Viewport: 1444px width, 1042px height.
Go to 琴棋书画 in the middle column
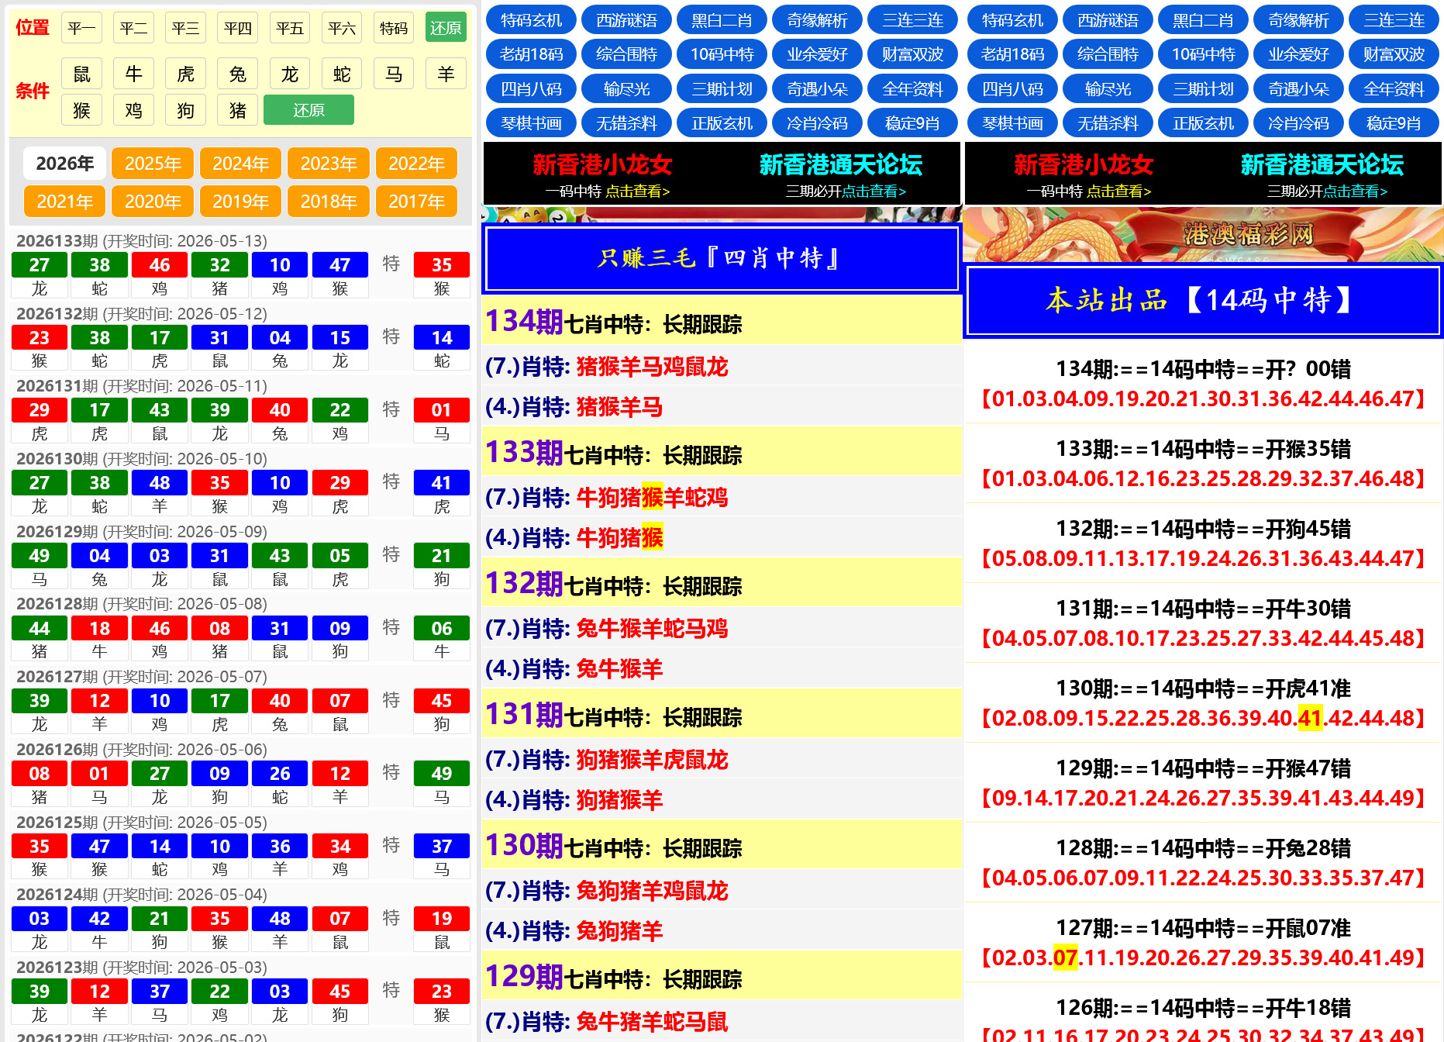click(531, 123)
